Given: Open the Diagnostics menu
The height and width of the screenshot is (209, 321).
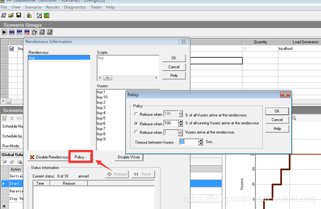Looking at the screenshot, I should click(x=75, y=7).
